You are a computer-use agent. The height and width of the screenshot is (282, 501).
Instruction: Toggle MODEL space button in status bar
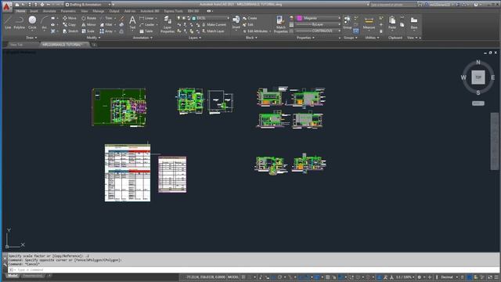(x=233, y=277)
